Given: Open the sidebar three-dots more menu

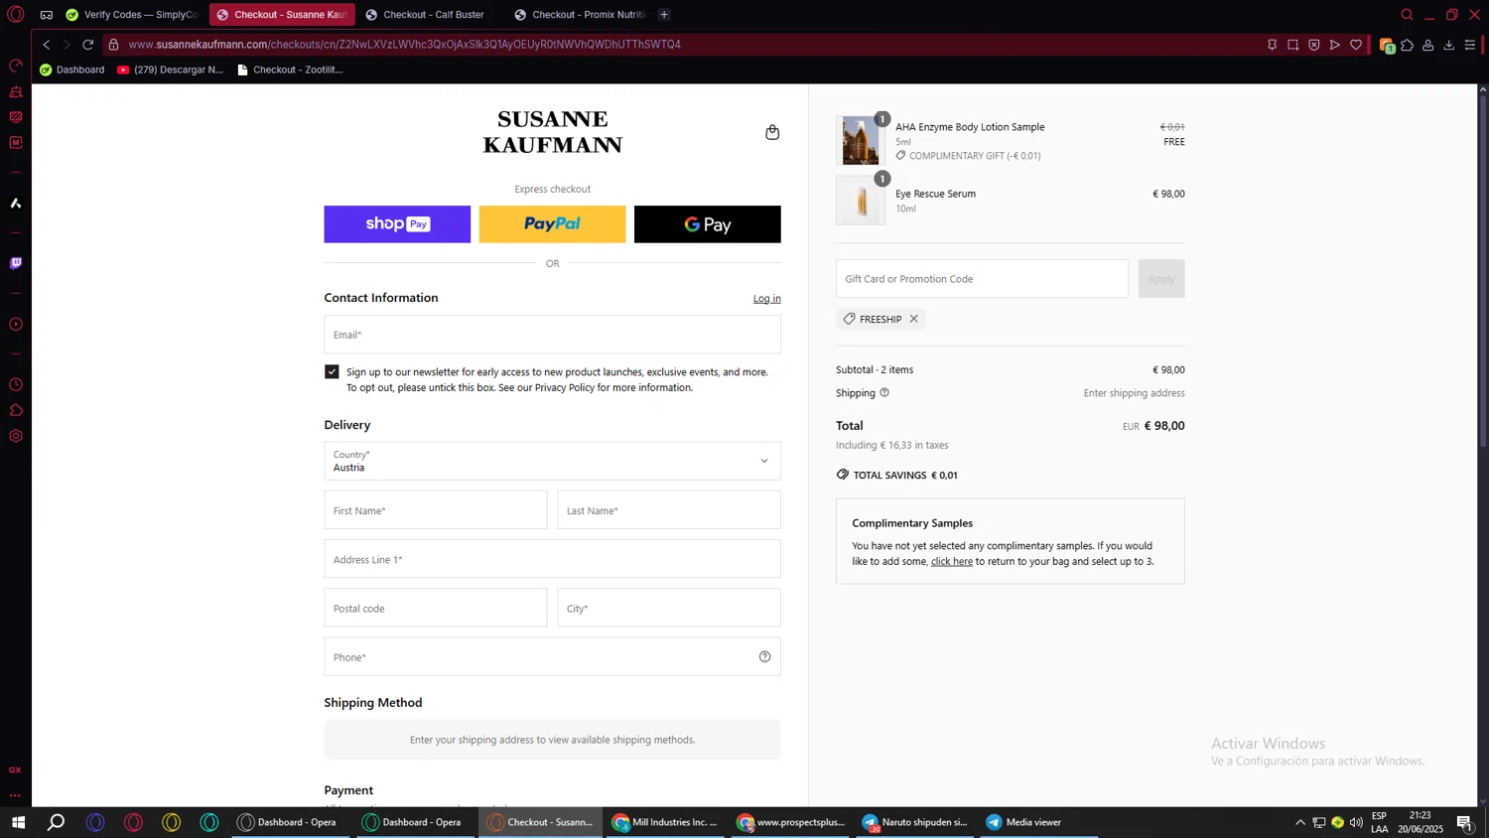Looking at the screenshot, I should click(x=15, y=795).
